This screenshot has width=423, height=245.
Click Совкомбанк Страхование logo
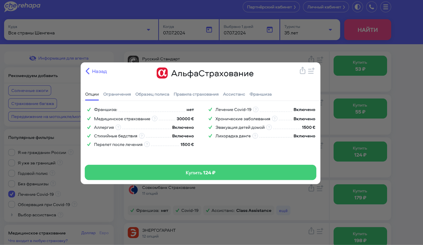point(133,190)
